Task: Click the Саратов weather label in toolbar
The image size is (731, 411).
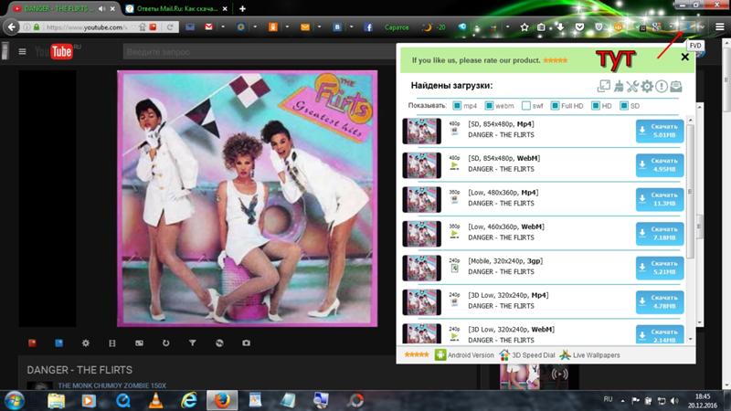Action: 397,27
